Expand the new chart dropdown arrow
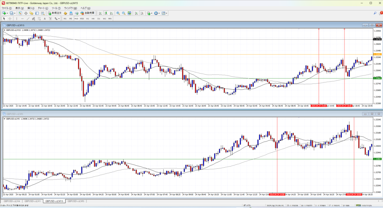The image size is (383, 208). click(7, 13)
